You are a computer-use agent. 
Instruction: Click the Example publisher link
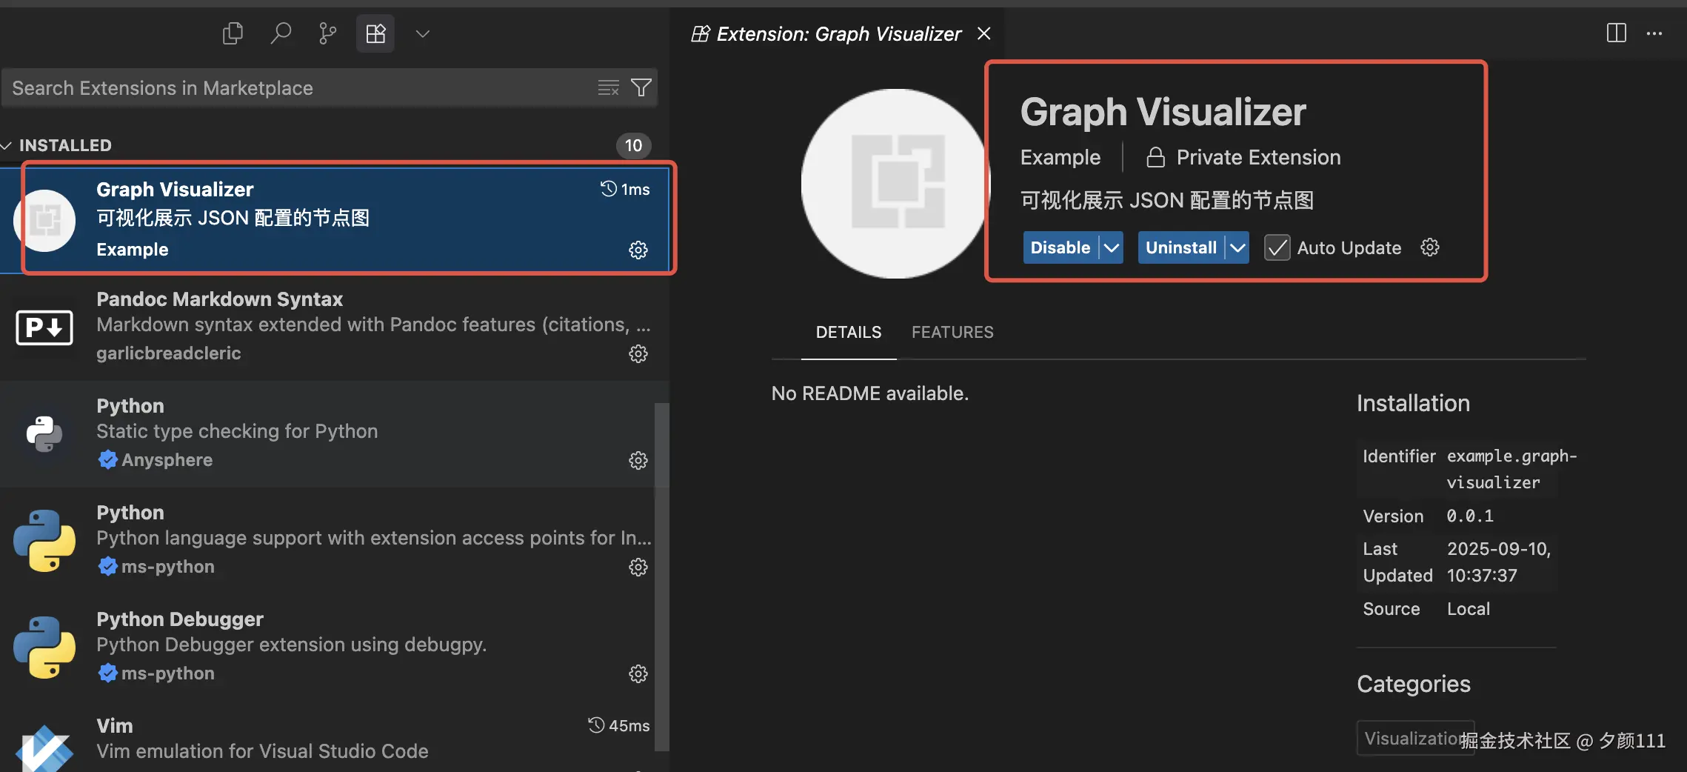[x=1060, y=157]
